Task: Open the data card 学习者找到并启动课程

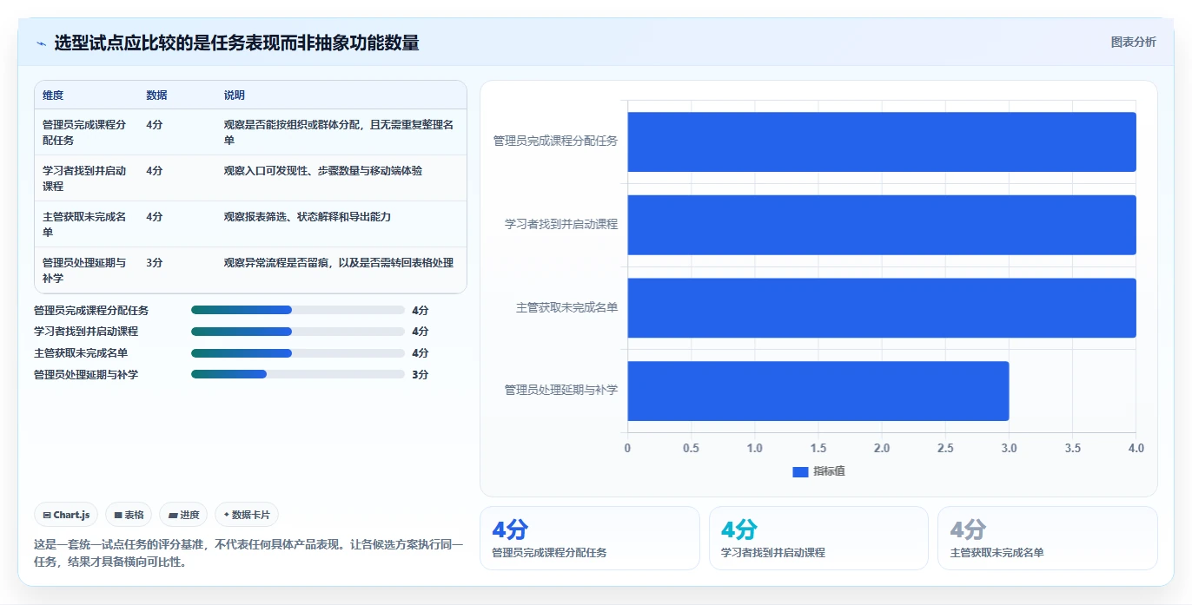Action: 818,538
